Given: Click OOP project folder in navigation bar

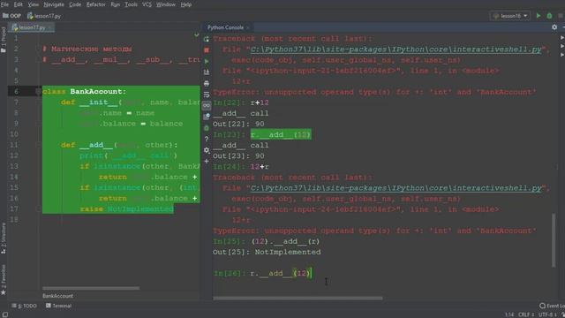Looking at the screenshot, I should [x=11, y=16].
